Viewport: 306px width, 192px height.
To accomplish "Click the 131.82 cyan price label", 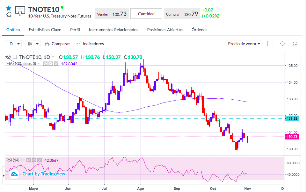I will (292, 118).
